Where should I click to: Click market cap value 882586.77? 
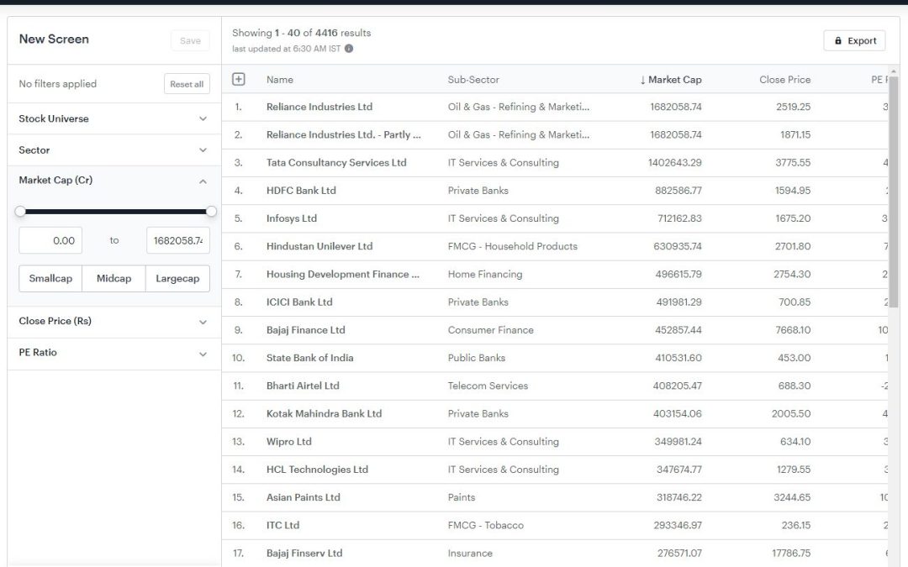pos(678,191)
